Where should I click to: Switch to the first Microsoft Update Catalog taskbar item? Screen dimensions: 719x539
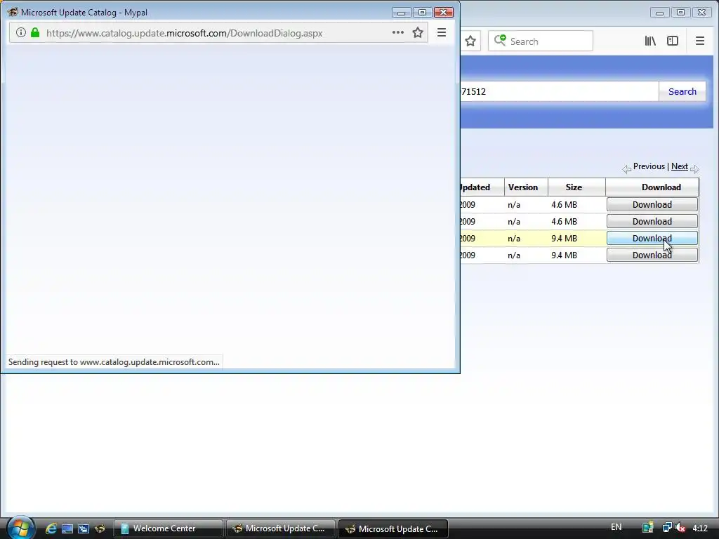(x=281, y=528)
